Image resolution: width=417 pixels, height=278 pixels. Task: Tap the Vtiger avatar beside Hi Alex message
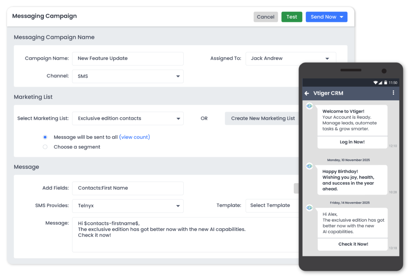point(309,208)
